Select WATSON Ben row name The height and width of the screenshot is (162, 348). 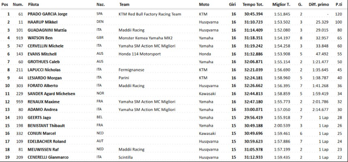pos(40,38)
